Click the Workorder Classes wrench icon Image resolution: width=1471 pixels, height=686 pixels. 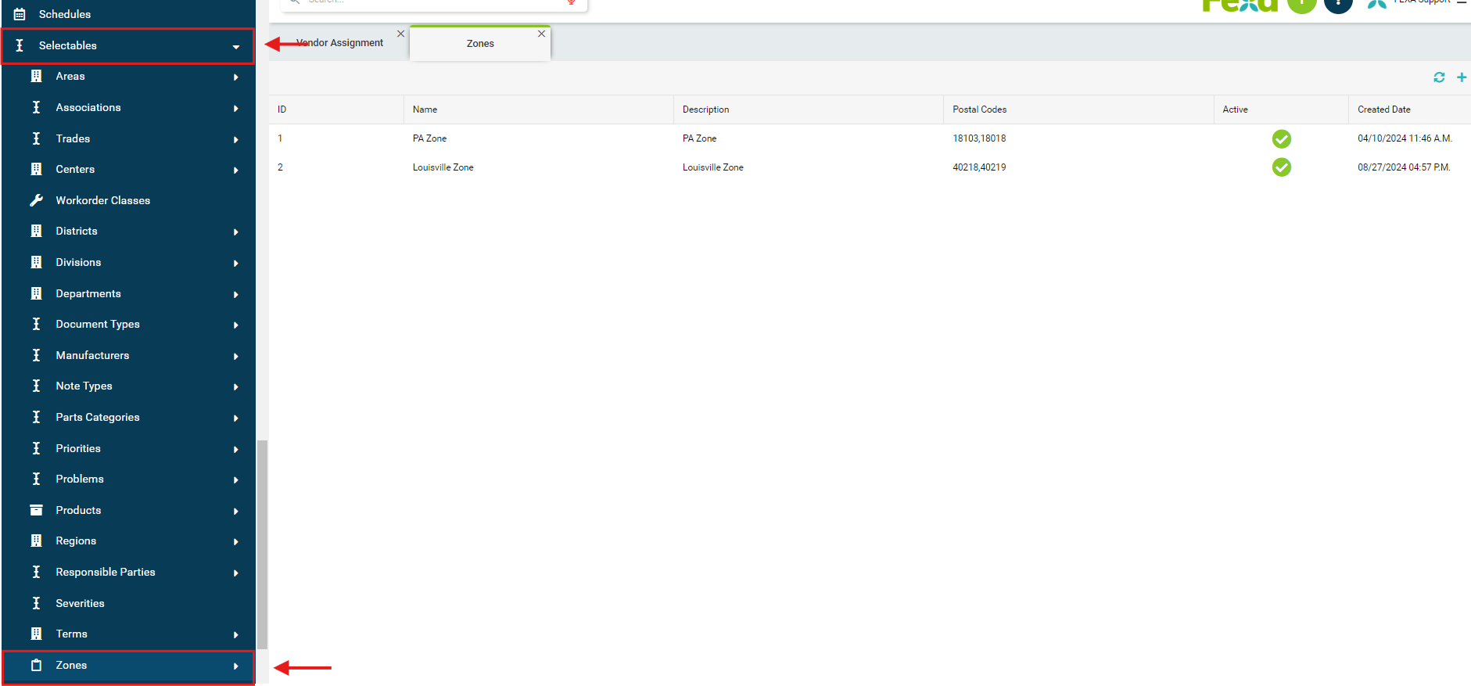coord(36,200)
